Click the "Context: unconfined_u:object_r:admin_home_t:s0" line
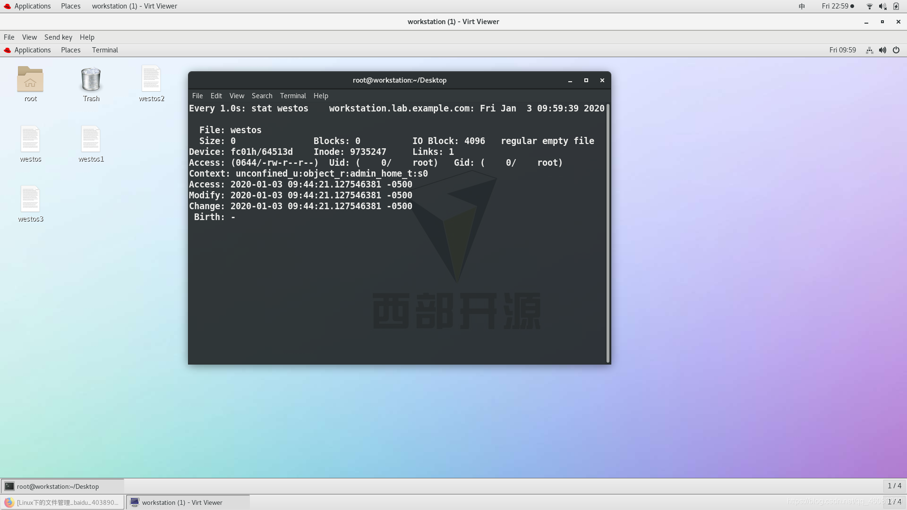 pyautogui.click(x=308, y=174)
